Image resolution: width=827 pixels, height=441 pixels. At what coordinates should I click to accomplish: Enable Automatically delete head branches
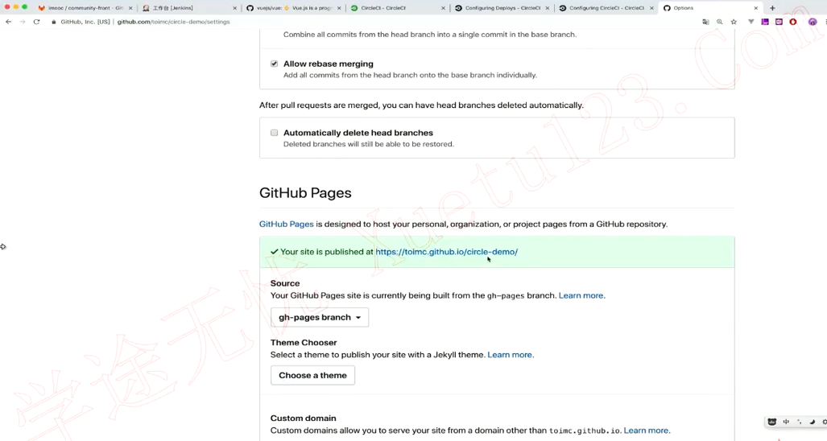click(x=275, y=133)
